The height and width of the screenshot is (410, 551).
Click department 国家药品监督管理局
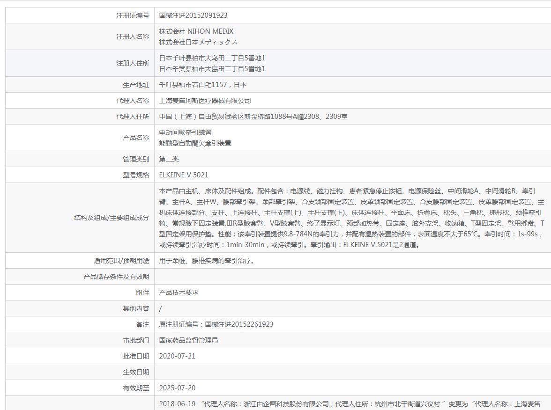(x=188, y=340)
